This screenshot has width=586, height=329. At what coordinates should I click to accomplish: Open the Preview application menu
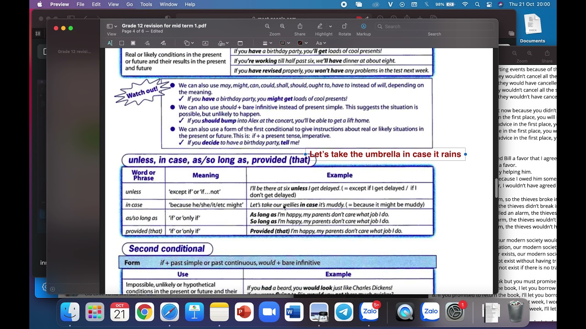point(60,4)
